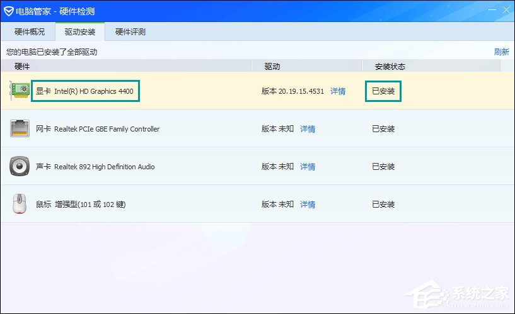This screenshot has width=515, height=314.
Task: Click 已安装 status of the 声卡 row
Action: 383,167
